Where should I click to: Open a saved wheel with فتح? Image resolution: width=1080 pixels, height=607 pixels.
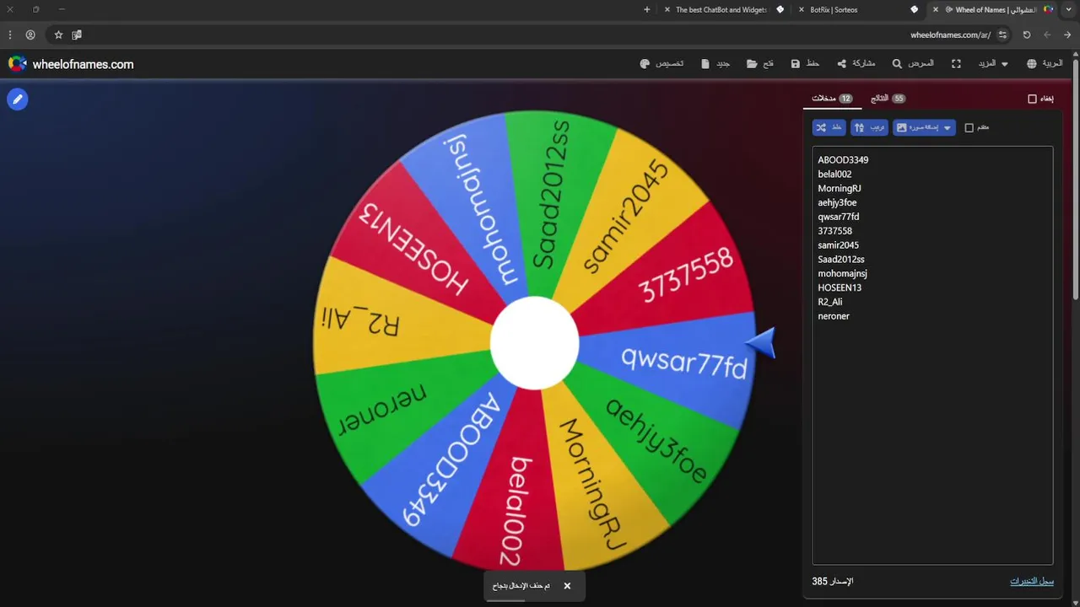(760, 64)
